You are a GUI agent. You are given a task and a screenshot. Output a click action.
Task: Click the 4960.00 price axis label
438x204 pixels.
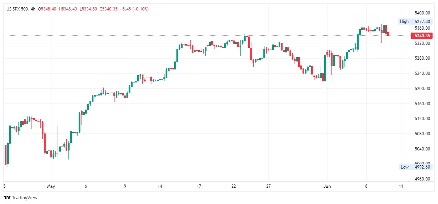coord(422,179)
